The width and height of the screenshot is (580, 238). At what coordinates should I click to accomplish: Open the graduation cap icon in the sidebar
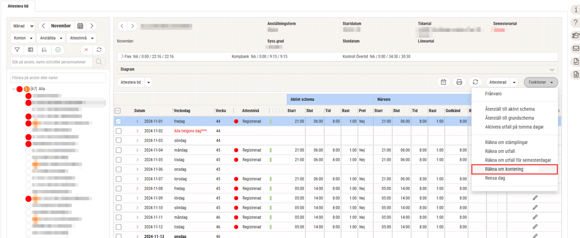click(576, 36)
